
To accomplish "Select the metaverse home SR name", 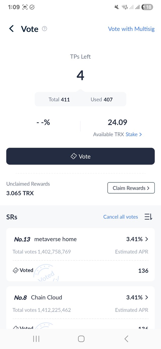I will (x=55, y=239).
